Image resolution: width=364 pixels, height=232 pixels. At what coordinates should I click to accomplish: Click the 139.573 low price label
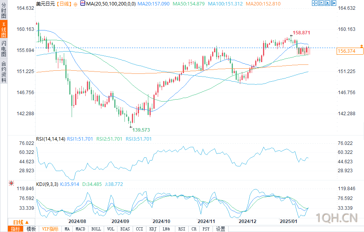[141, 130]
